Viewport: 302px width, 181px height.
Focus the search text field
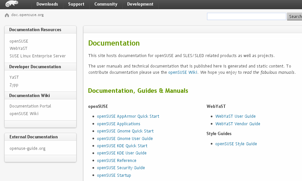[x=246, y=16]
